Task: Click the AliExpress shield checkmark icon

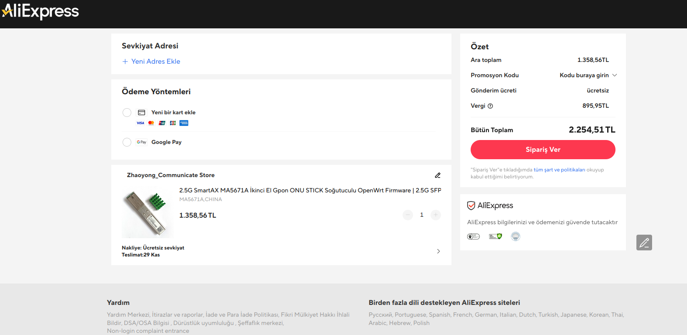Action: coord(471,205)
